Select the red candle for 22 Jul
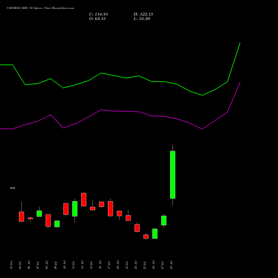Screen dimensions: 278x278 point(137,228)
